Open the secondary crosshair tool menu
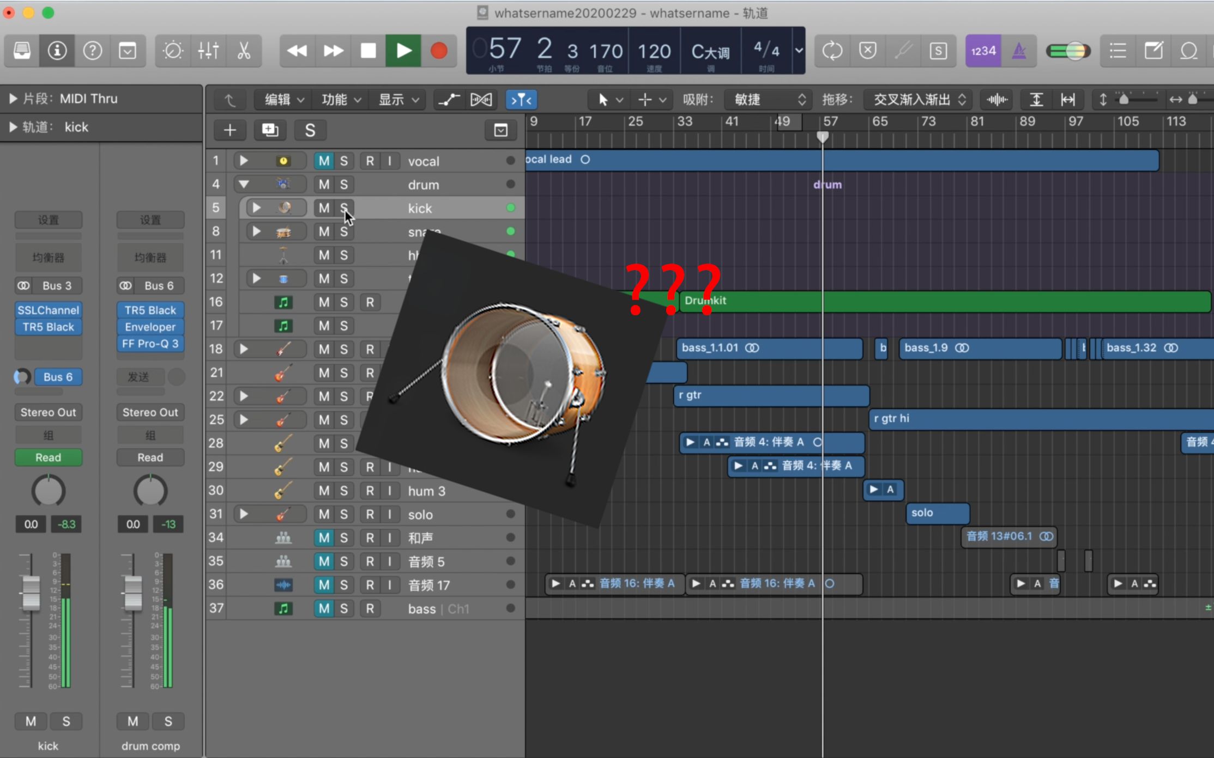This screenshot has width=1214, height=758. pyautogui.click(x=651, y=100)
